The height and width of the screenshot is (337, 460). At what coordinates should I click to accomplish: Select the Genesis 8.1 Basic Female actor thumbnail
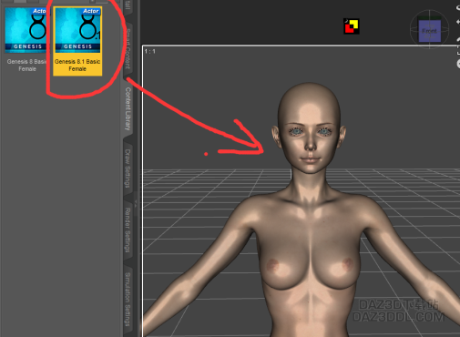click(x=77, y=41)
